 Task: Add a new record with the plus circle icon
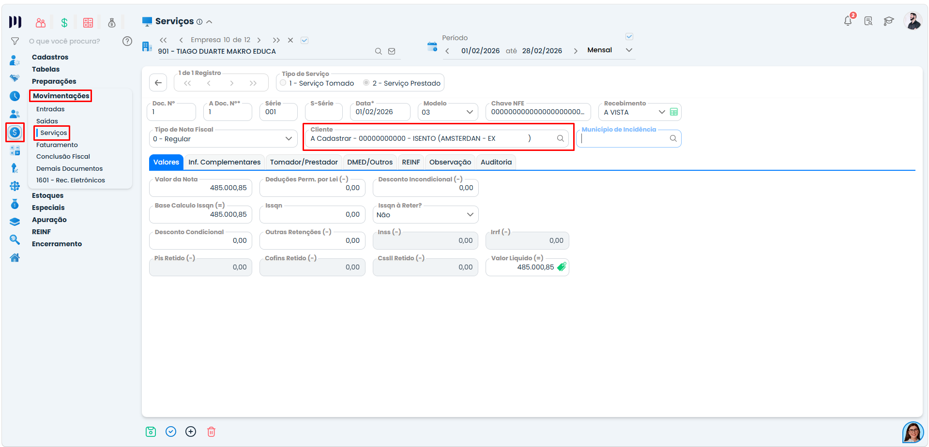(x=191, y=432)
